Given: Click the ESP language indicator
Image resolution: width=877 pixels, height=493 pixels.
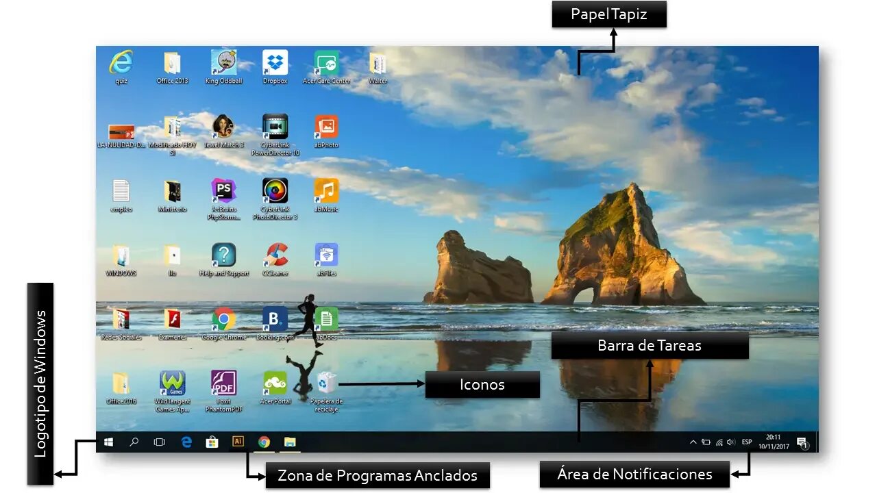Looking at the screenshot, I should click(x=747, y=442).
